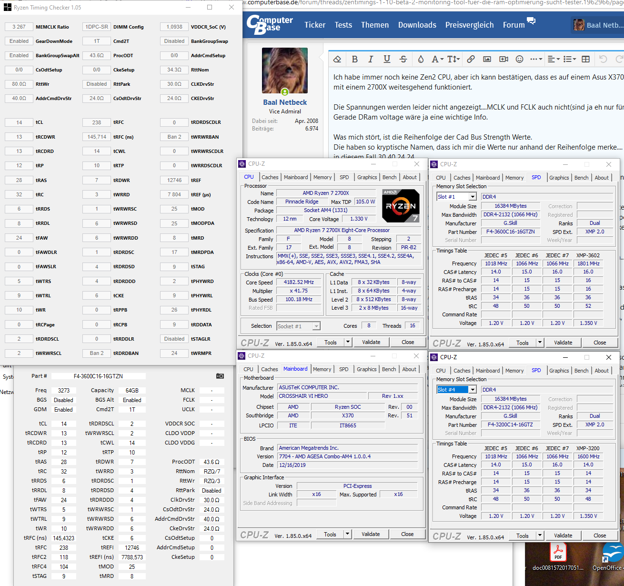Click the undo arrow in editor
Screen dimensions: 624x586
(x=603, y=59)
